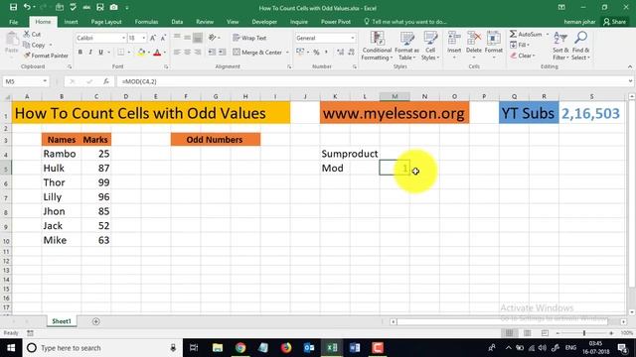Click AutoSum sigma button
The width and height of the screenshot is (636, 357).
point(526,34)
